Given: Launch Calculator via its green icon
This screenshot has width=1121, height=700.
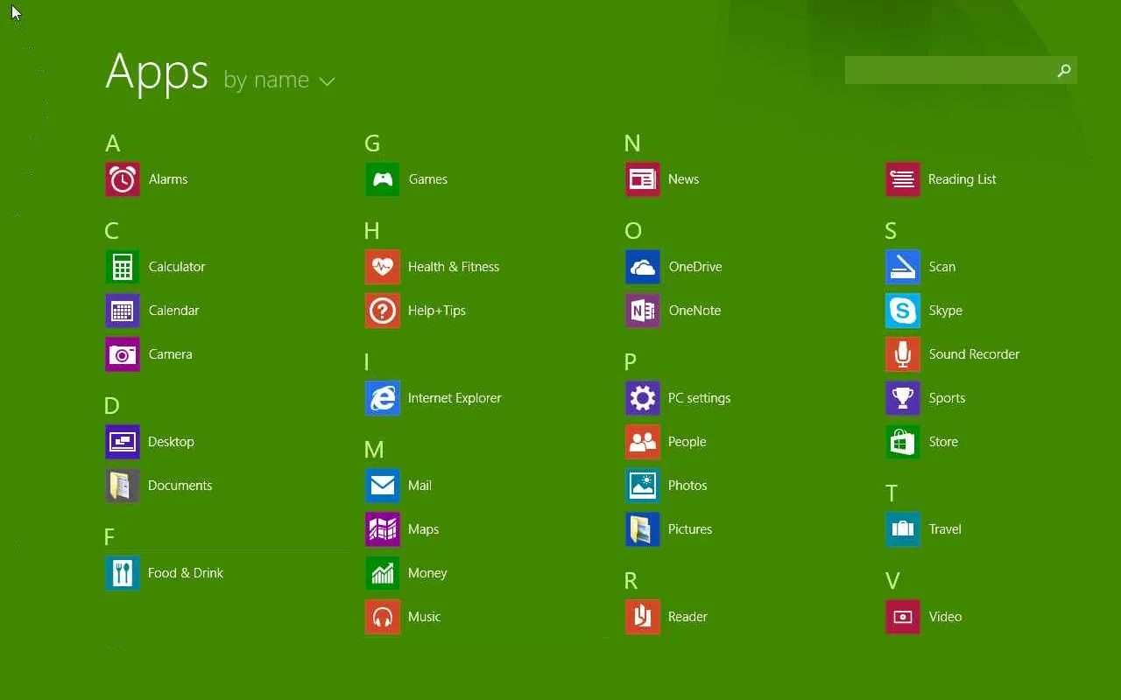Looking at the screenshot, I should pos(123,267).
